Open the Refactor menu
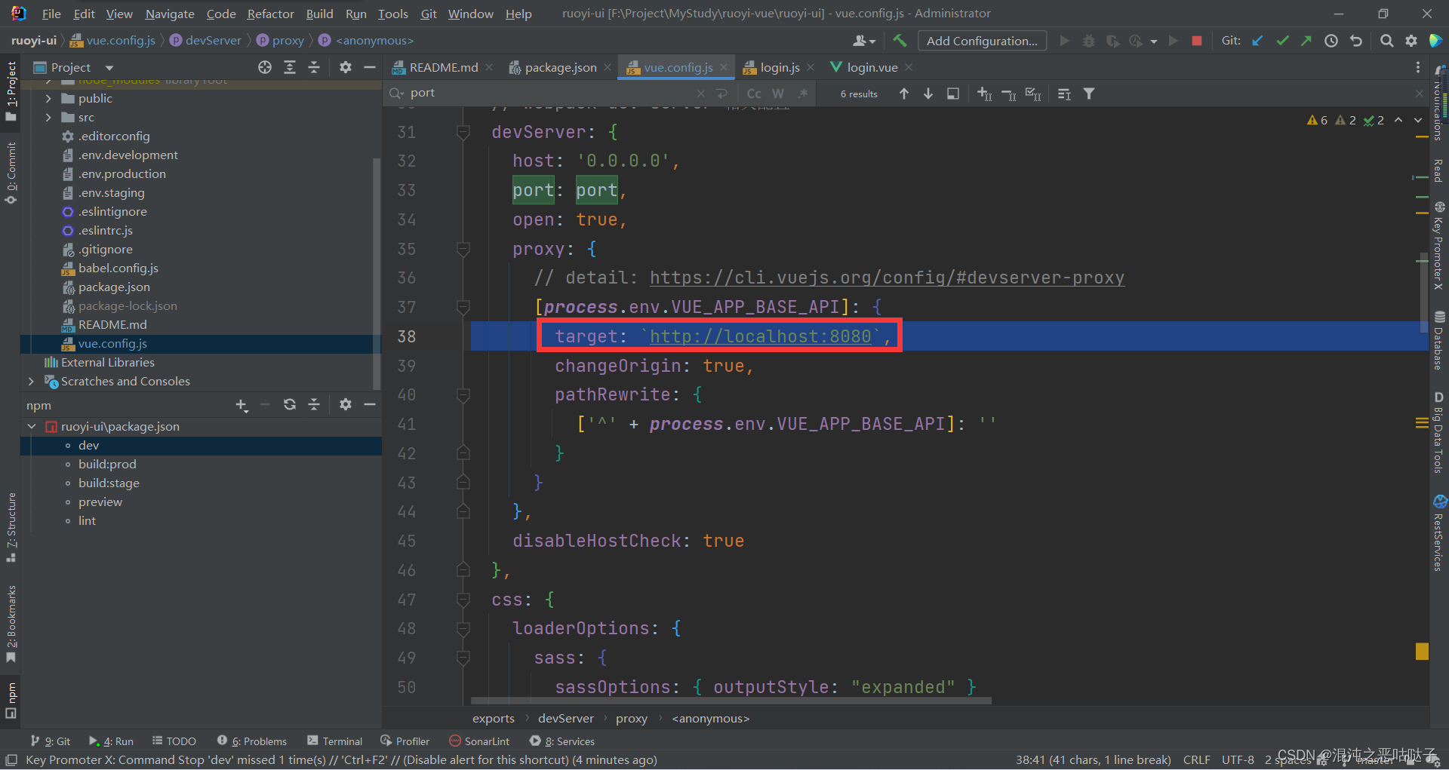Screen dimensions: 1449x770 tap(270, 14)
